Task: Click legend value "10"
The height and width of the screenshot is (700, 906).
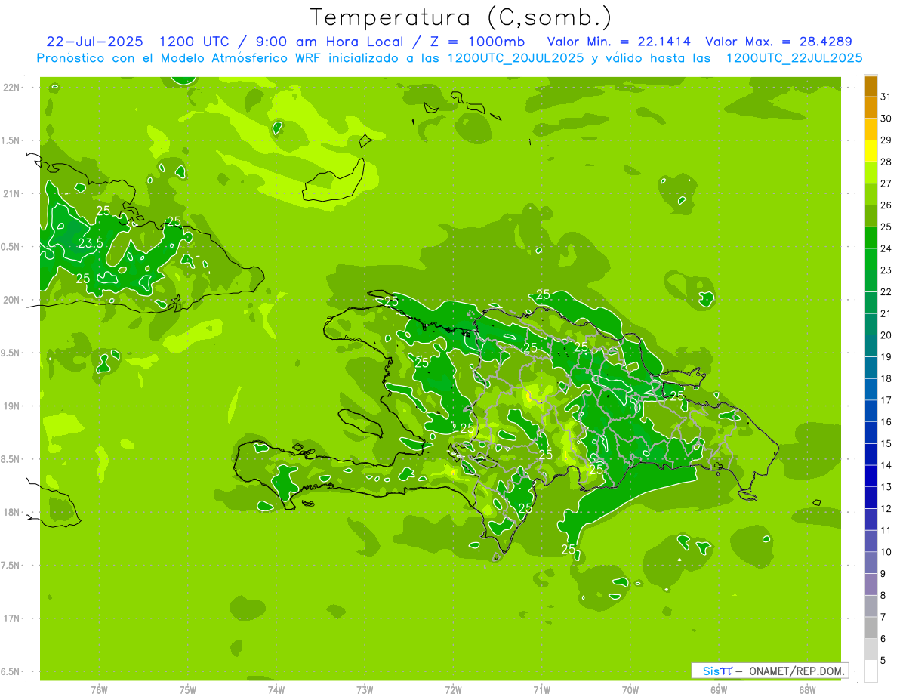Action: (x=886, y=552)
